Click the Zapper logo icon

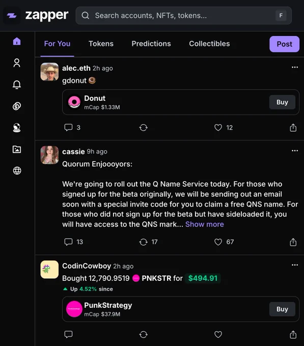click(12, 15)
